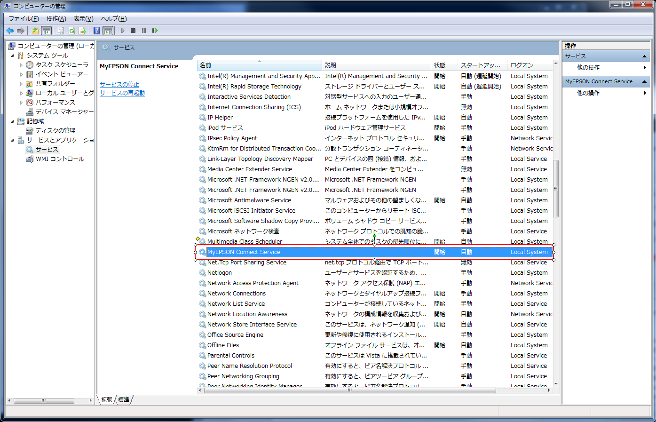The width and height of the screenshot is (656, 422).
Task: Select デバイス マネージャー in the tree
Action: (x=64, y=111)
